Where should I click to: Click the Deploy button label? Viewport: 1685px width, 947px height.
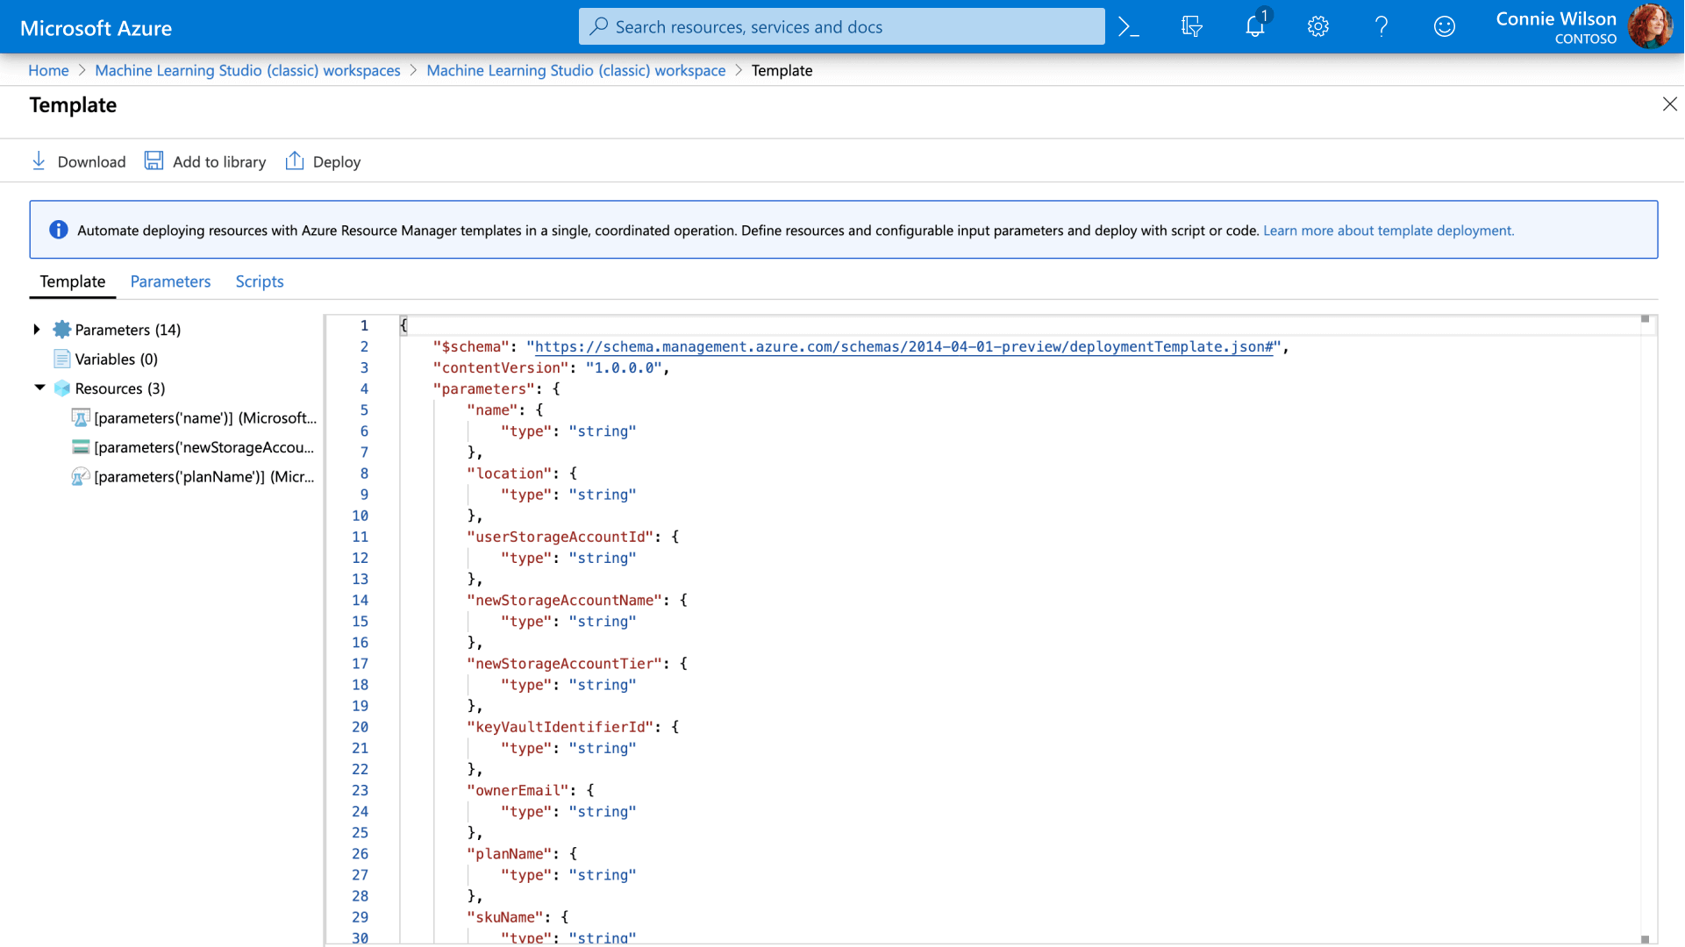[x=337, y=162]
